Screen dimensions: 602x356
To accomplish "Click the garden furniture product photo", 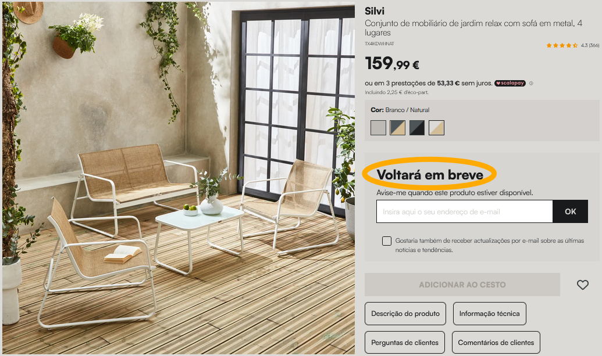I will coord(179,178).
